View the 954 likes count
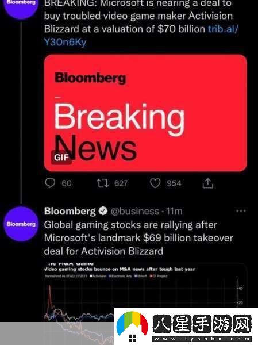The width and height of the screenshot is (258, 345). (174, 183)
